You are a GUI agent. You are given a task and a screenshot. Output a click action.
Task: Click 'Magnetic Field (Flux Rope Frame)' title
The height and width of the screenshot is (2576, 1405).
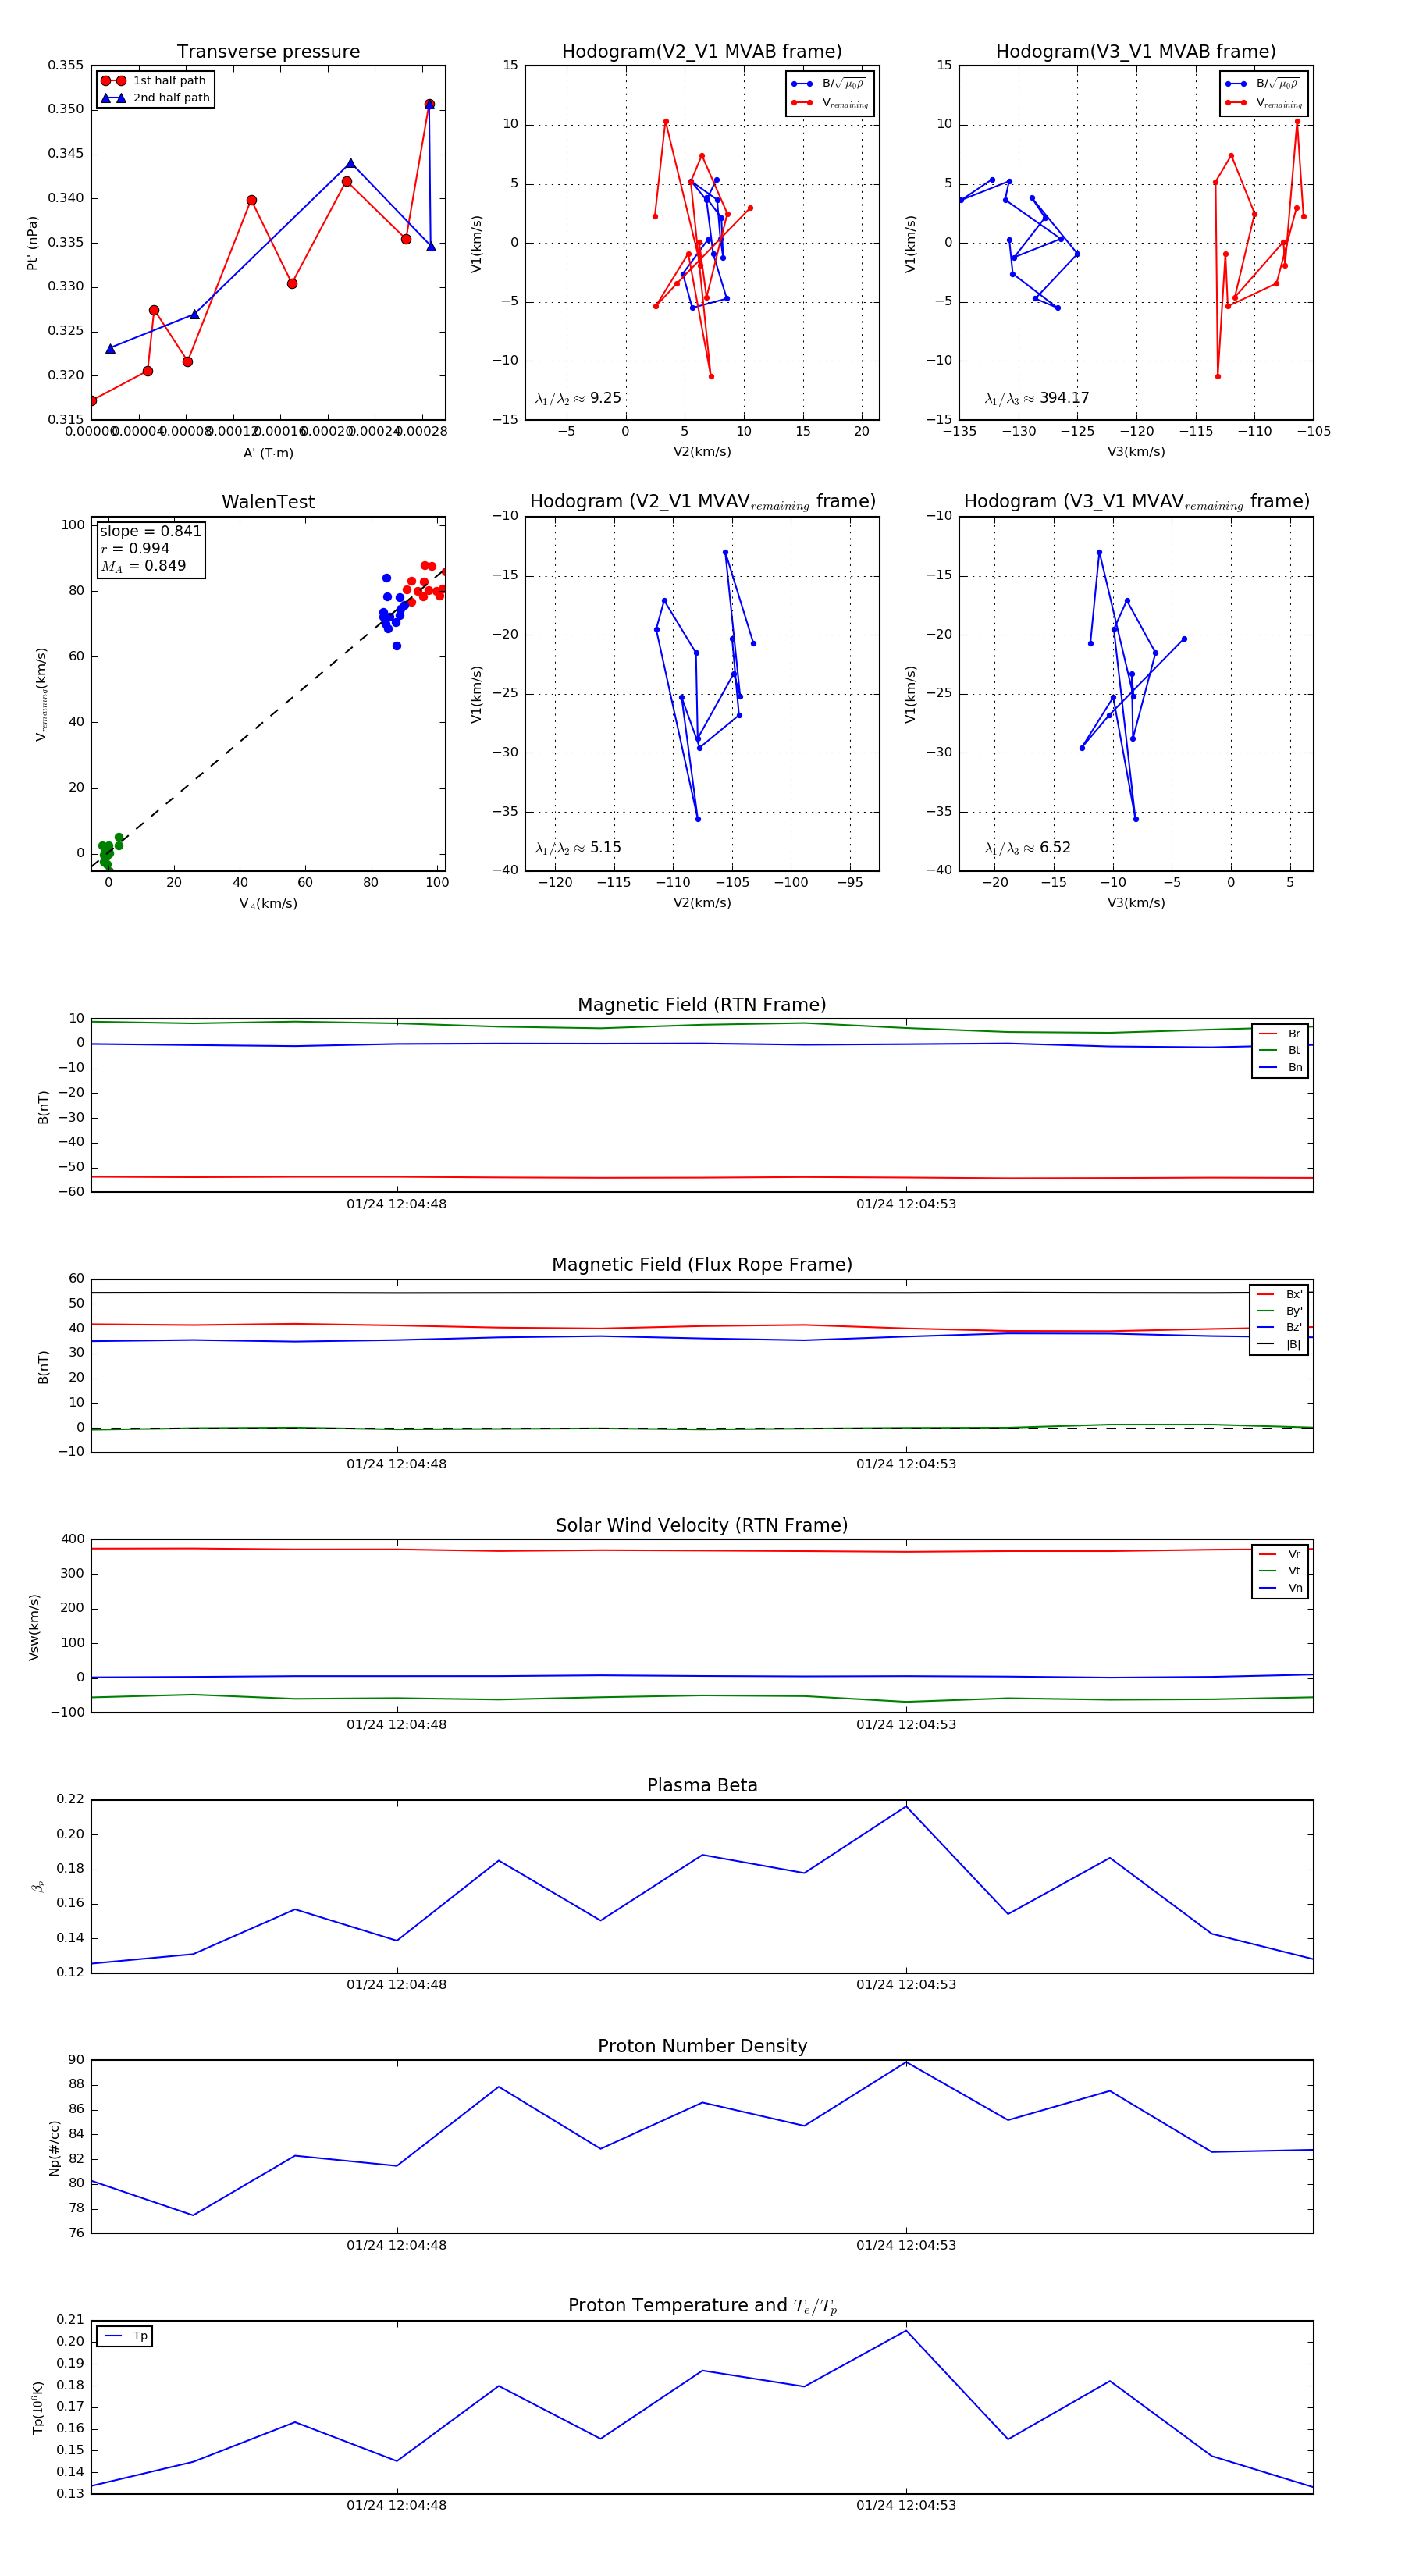tap(702, 1265)
